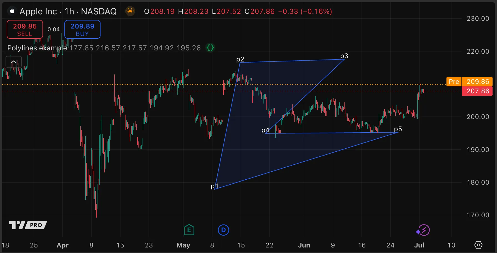This screenshot has height=253, width=497.
Task: Click the Apple Inc symbol title
Action: 38,11
